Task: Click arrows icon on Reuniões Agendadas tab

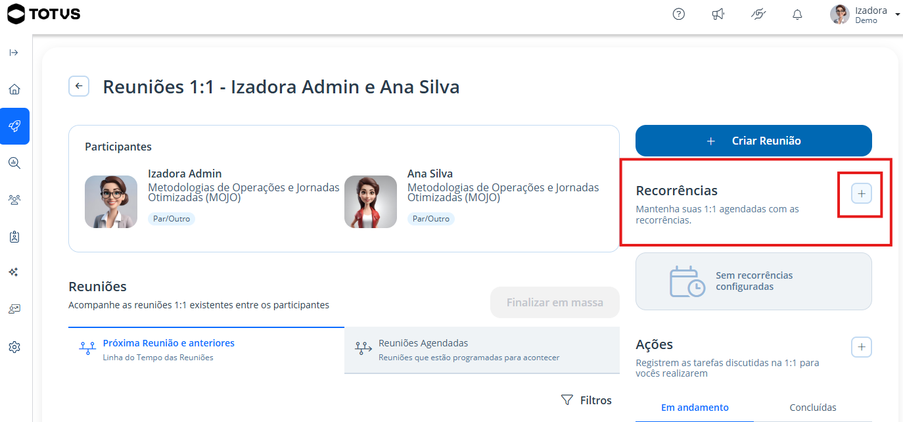Action: [363, 348]
